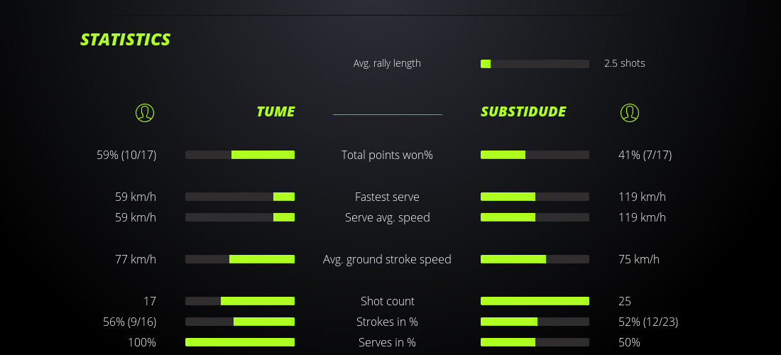
Task: Click SUBSTIDUDE's Total points won bar
Action: pyautogui.click(x=535, y=155)
